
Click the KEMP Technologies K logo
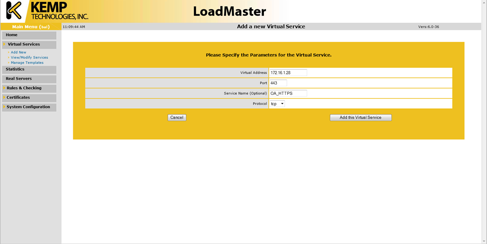[14, 11]
